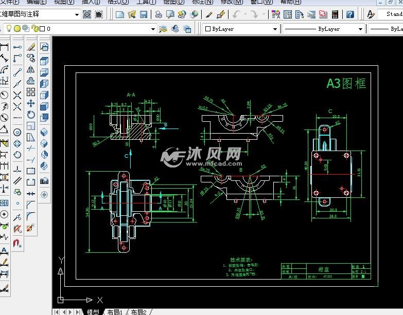
Task: Switch to the 布局1 layout tab
Action: (x=114, y=312)
